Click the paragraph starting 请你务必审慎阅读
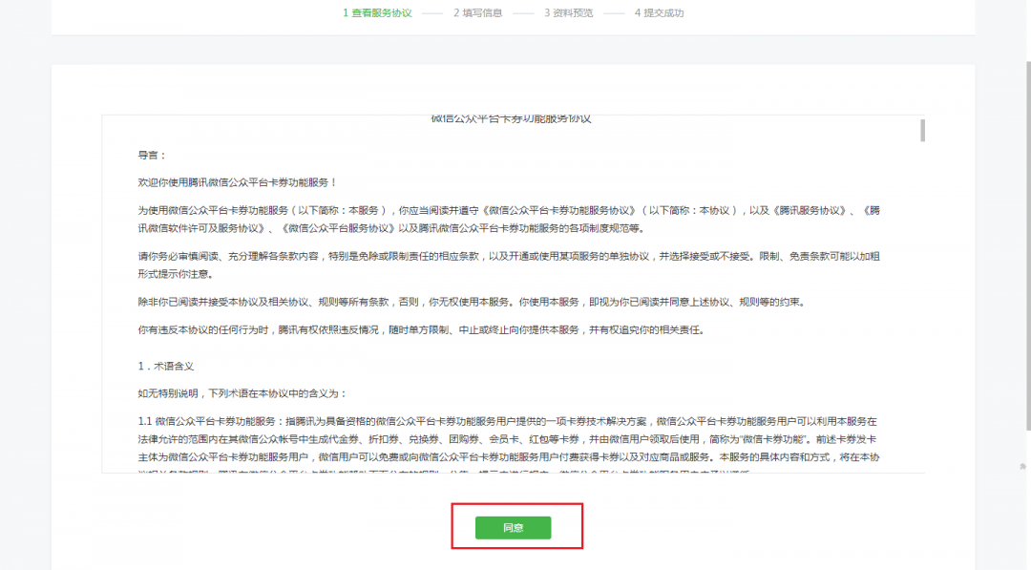Screen dimensions: 1031x570 (506, 265)
